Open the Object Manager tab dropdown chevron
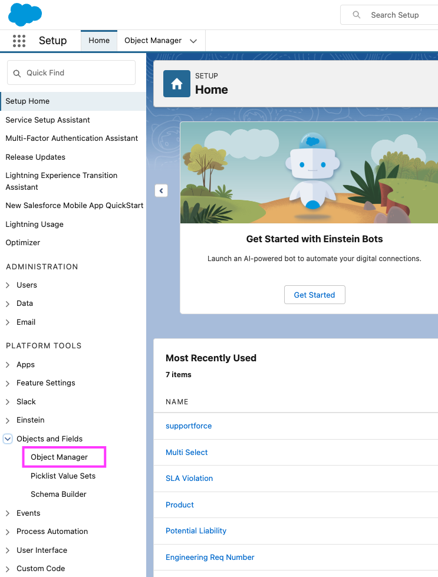The height and width of the screenshot is (577, 438). (193, 41)
